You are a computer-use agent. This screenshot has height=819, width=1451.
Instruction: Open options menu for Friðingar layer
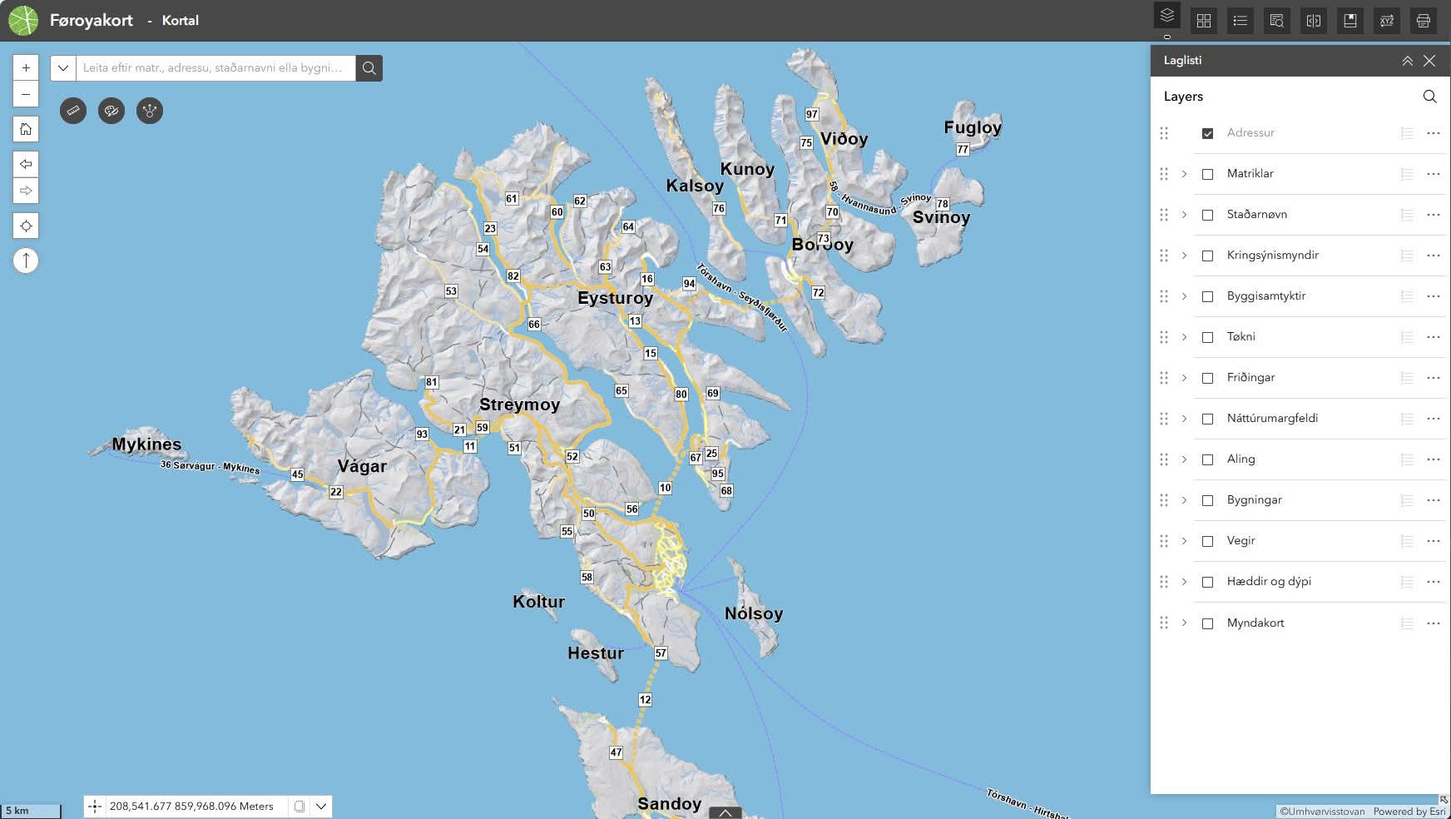[x=1433, y=378]
